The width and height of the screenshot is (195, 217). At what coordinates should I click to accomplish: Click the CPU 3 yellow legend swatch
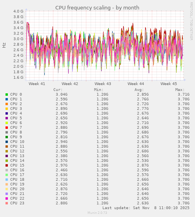pos(7,109)
